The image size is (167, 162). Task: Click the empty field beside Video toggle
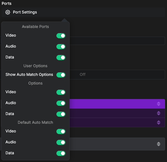(x=117, y=41)
